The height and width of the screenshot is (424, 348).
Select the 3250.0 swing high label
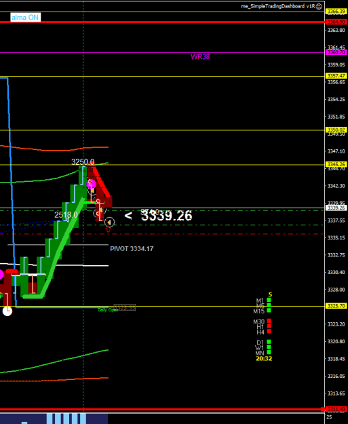click(x=83, y=162)
